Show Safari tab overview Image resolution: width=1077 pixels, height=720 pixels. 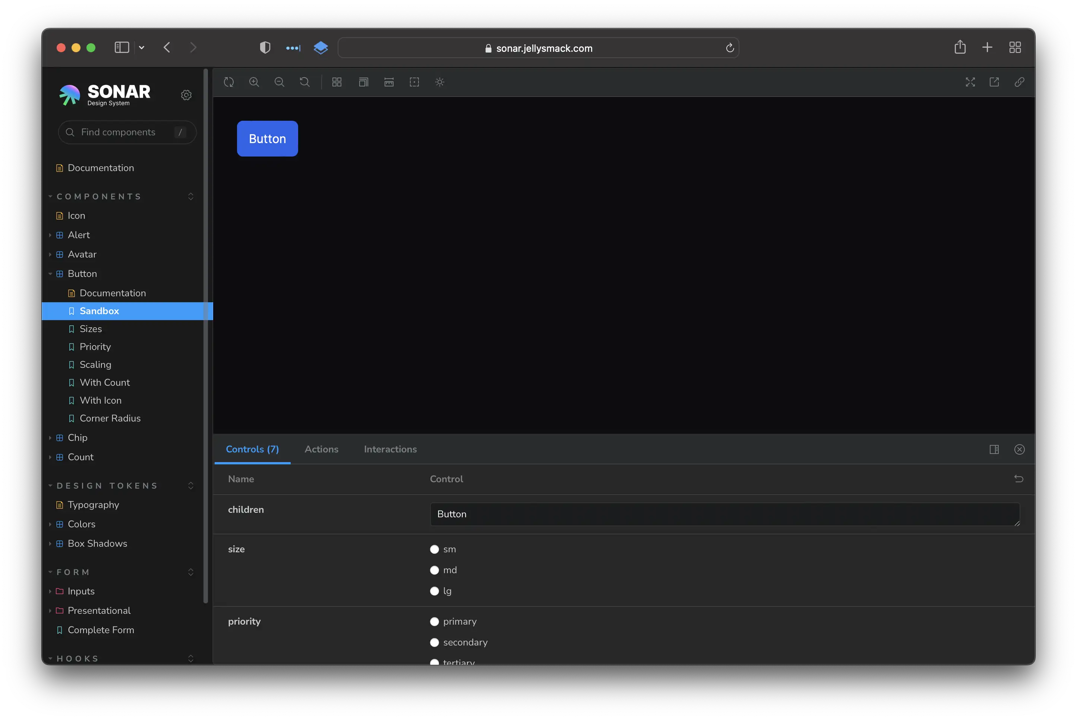click(1015, 47)
